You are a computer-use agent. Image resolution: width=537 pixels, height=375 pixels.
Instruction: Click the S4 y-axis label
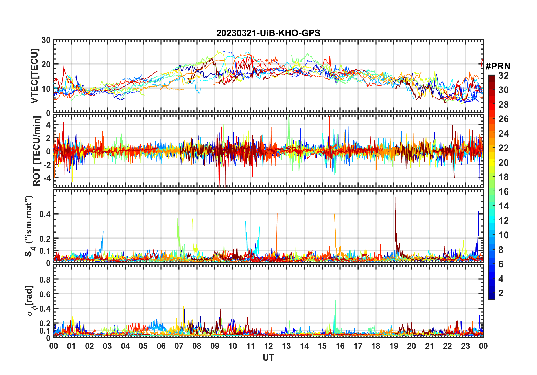(x=29, y=226)
